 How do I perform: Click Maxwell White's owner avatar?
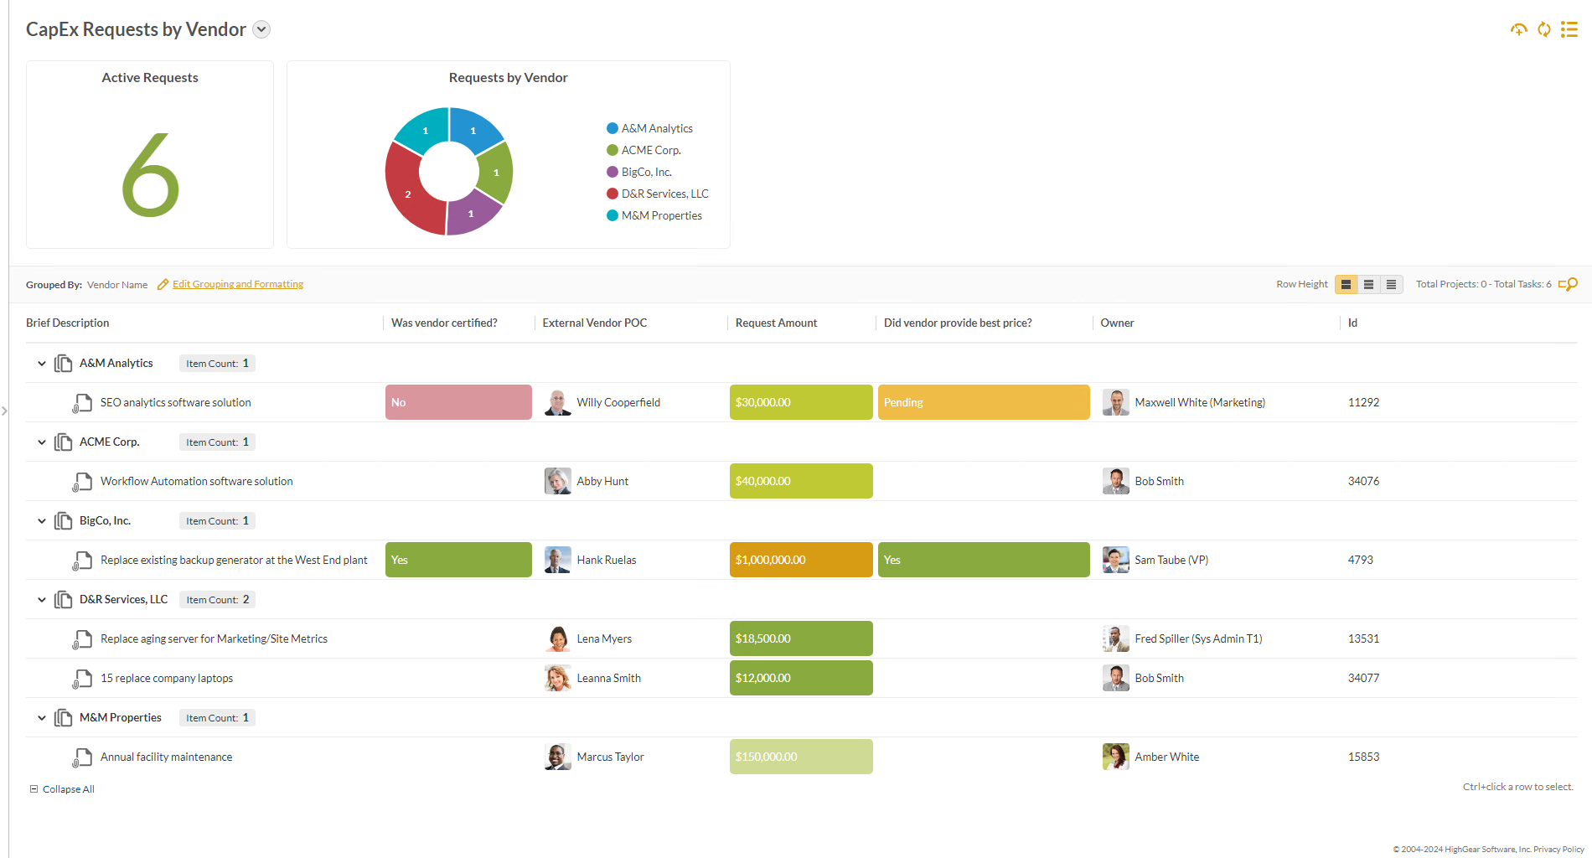(x=1115, y=402)
